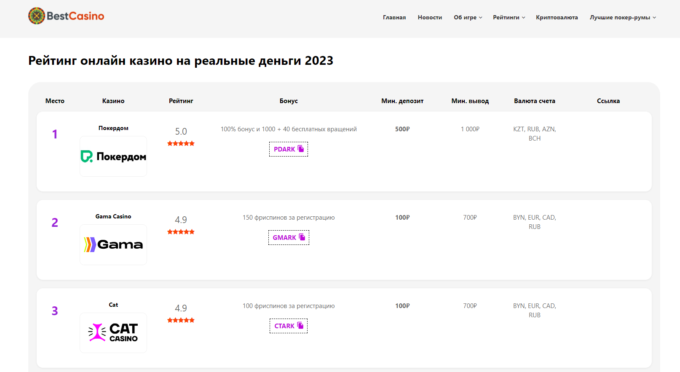Click the PDARK promo code button
This screenshot has height=372, width=680.
[289, 149]
